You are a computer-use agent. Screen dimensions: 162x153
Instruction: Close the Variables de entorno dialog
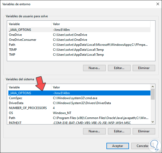coord(157,4)
